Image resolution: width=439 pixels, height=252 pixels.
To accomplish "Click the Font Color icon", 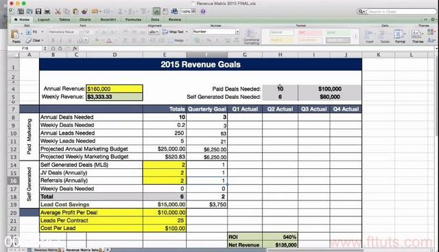I will coord(109,41).
